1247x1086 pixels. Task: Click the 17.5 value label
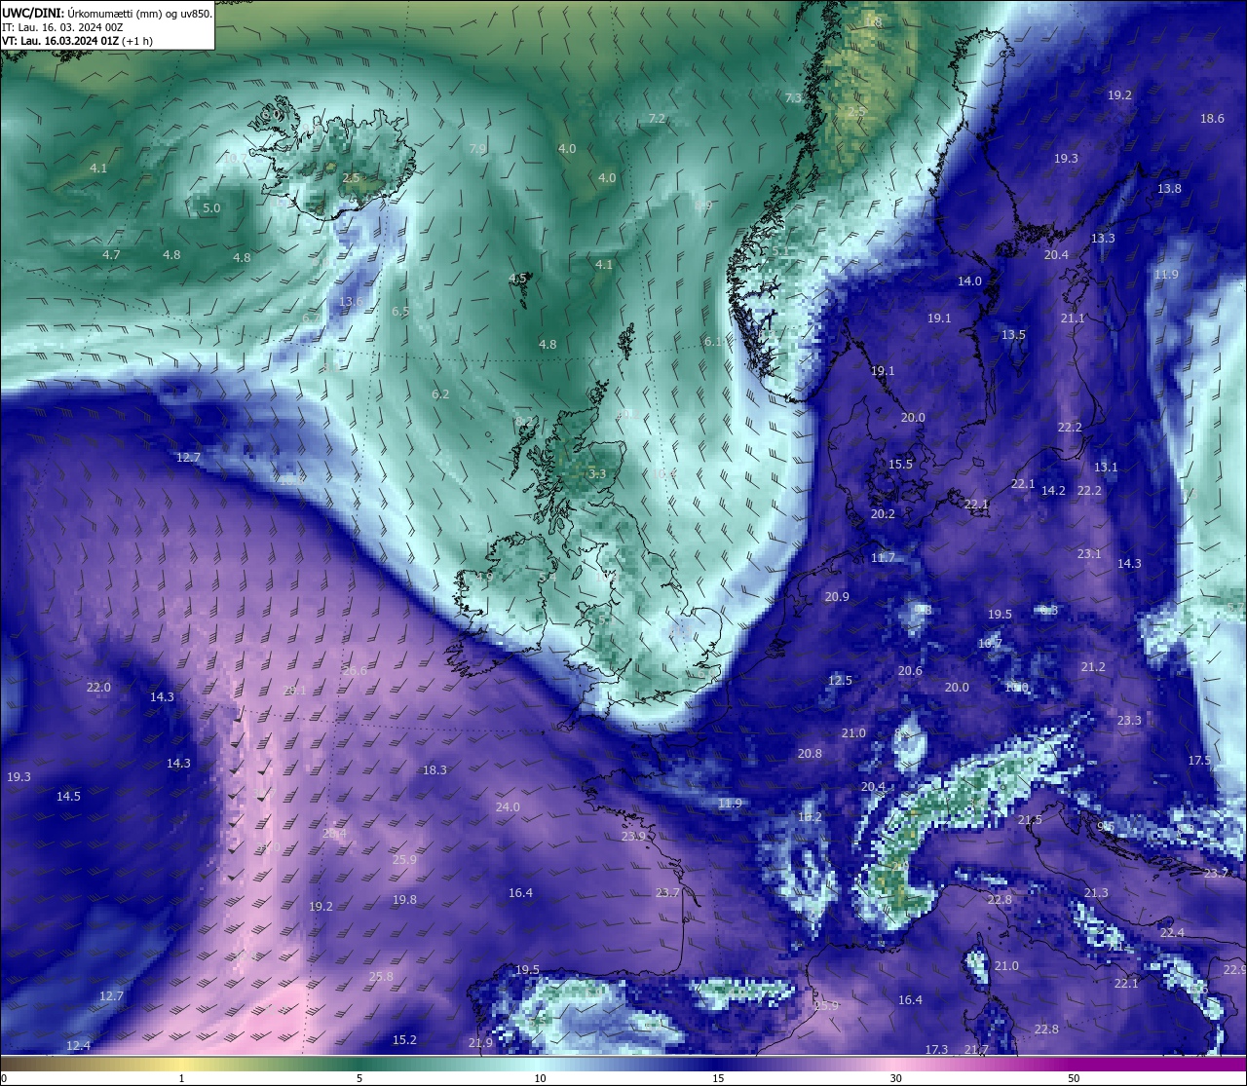(x=1199, y=761)
